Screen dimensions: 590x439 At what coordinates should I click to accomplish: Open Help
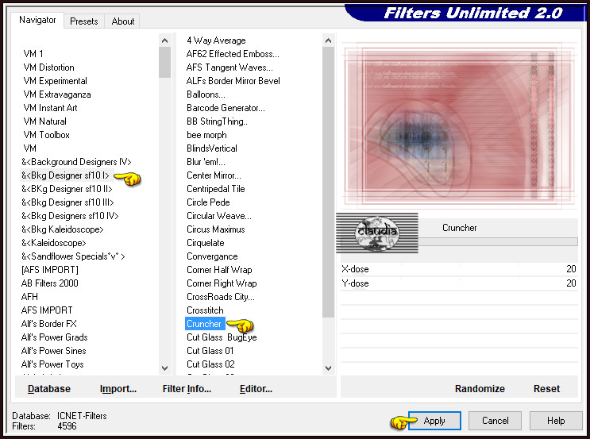coord(556,421)
